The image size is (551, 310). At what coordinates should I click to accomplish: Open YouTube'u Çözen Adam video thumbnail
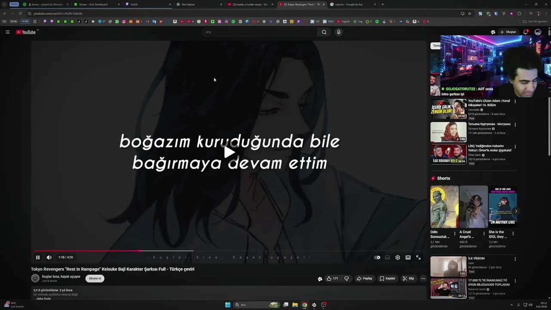448,109
